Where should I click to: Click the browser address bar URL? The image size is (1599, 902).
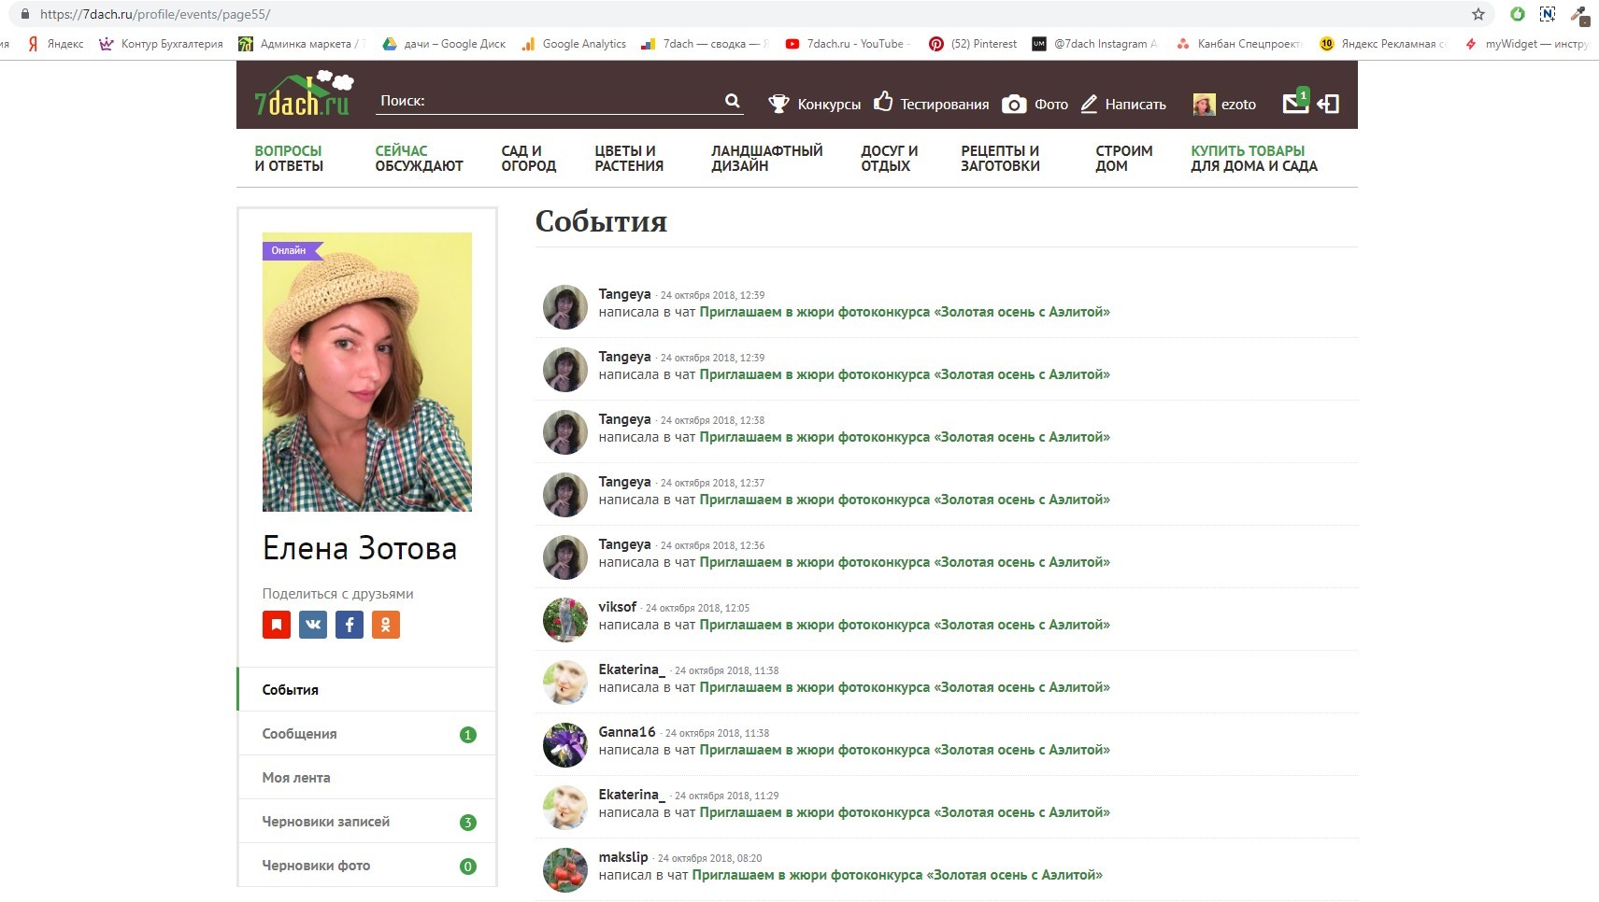155,14
